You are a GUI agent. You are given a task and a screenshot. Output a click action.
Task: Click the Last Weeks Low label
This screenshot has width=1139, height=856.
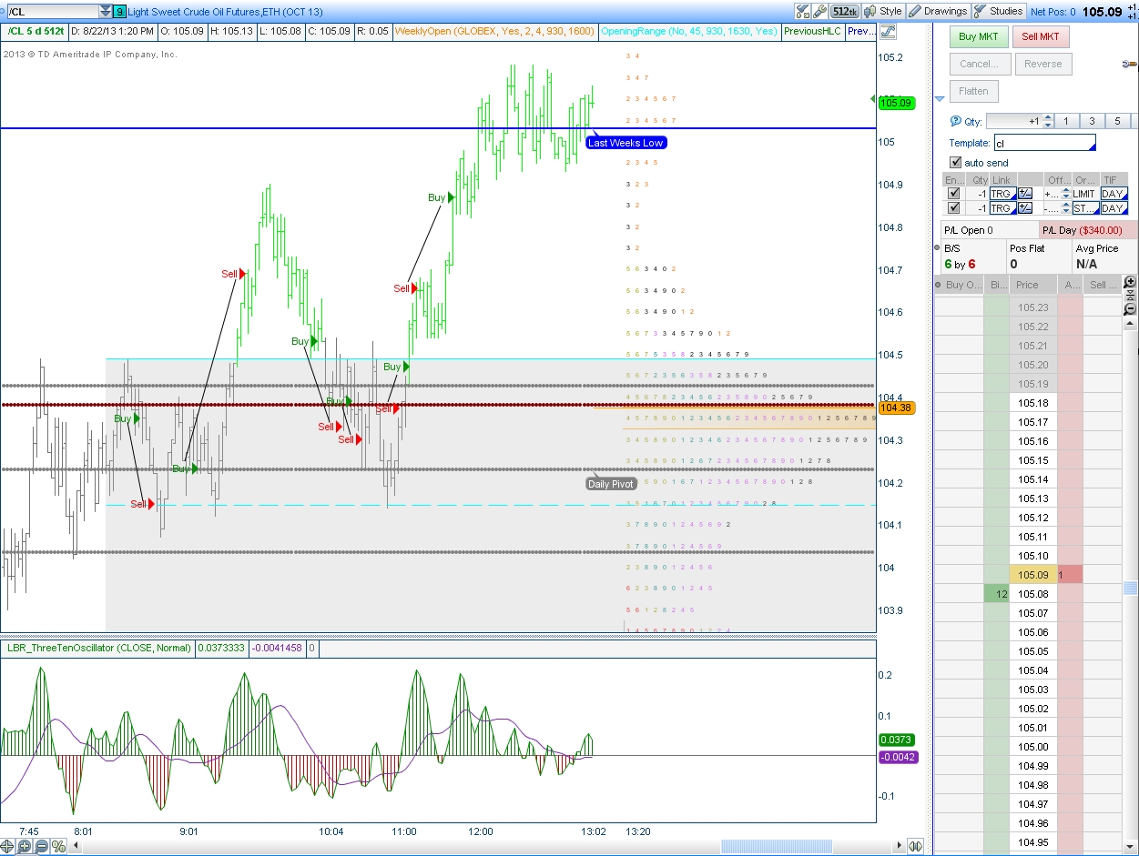tap(625, 143)
